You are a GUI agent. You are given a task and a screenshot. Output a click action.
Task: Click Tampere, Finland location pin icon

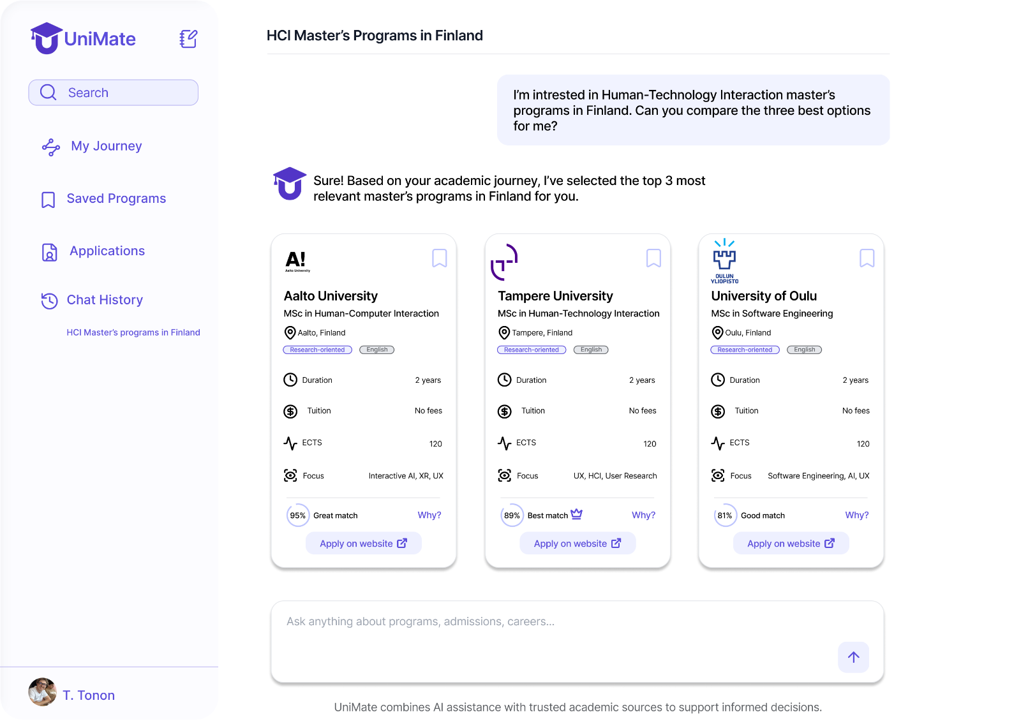[x=504, y=332]
